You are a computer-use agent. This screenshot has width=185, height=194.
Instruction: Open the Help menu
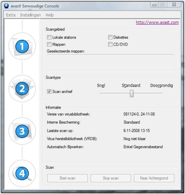[50, 15]
